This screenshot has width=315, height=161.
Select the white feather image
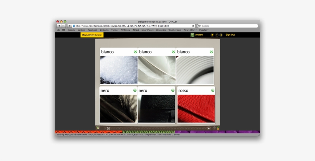pyautogui.click(x=157, y=70)
